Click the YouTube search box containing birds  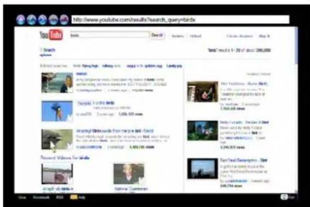(x=109, y=36)
